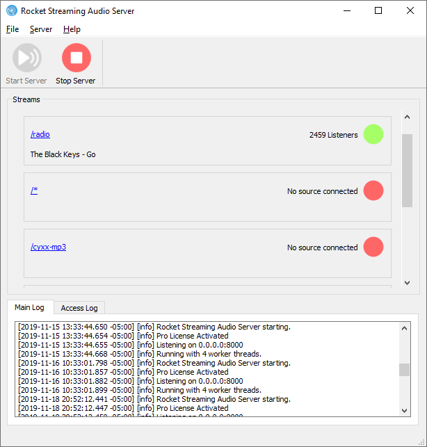Click log line 13:33:44.655 Listening on 0.0.0.0:8000

pos(130,345)
